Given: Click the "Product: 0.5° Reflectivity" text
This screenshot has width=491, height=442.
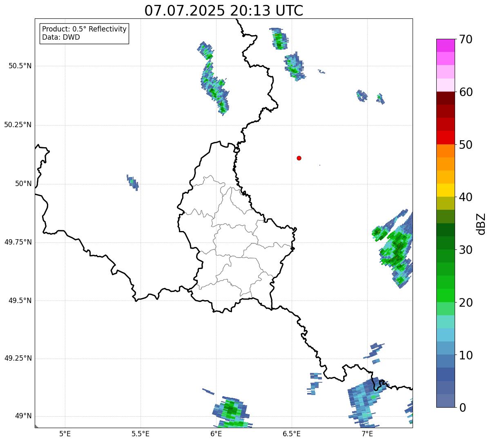Looking at the screenshot, I should point(85,29).
